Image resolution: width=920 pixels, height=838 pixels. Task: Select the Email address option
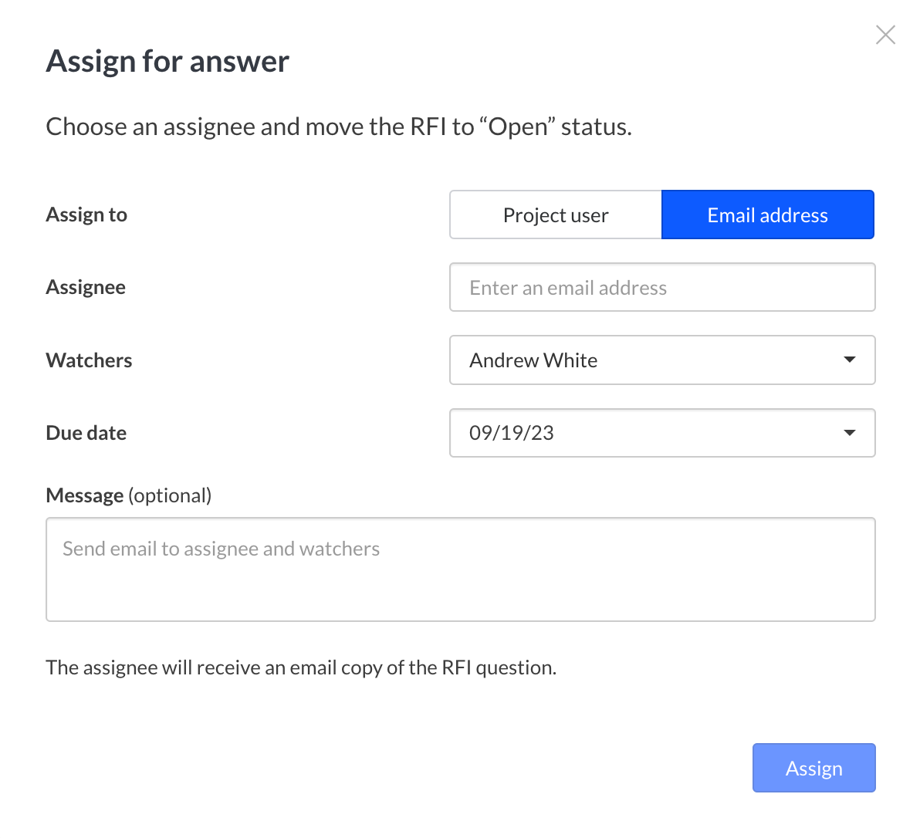click(767, 215)
